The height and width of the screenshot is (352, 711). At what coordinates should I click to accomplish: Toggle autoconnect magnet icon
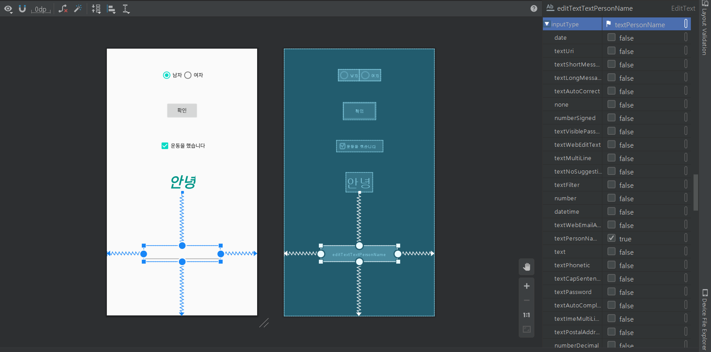[x=22, y=9]
